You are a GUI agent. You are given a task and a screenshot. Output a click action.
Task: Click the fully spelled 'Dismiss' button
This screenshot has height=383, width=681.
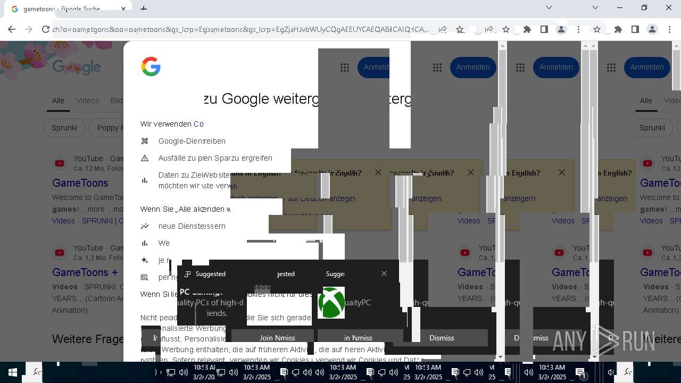[442, 338]
